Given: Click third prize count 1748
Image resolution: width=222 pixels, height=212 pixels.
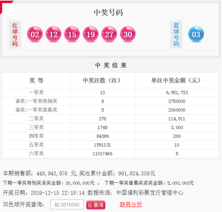Looking at the screenshot, I should [103, 128].
